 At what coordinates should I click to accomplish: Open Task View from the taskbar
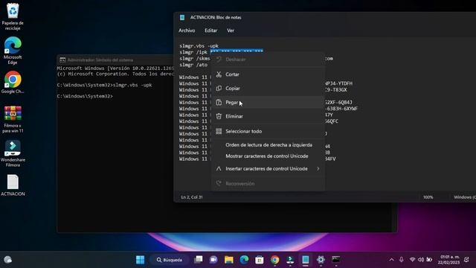pyautogui.click(x=199, y=260)
